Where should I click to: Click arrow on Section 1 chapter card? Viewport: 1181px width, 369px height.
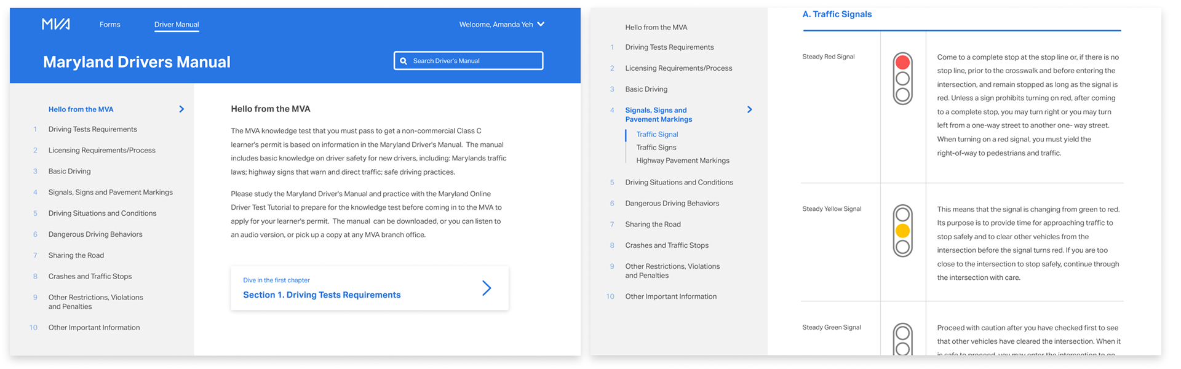pos(487,288)
